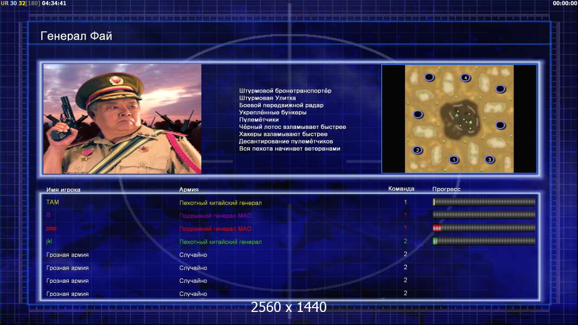
Task: Click the 'Штурмовая Улитка' ability line
Action: pos(267,98)
